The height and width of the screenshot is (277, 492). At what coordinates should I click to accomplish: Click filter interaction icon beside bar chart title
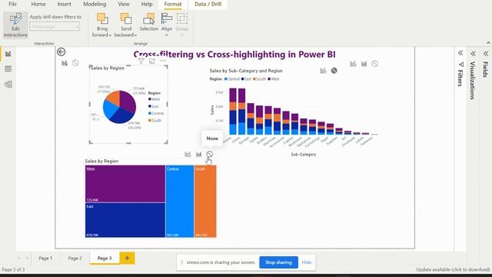(323, 71)
